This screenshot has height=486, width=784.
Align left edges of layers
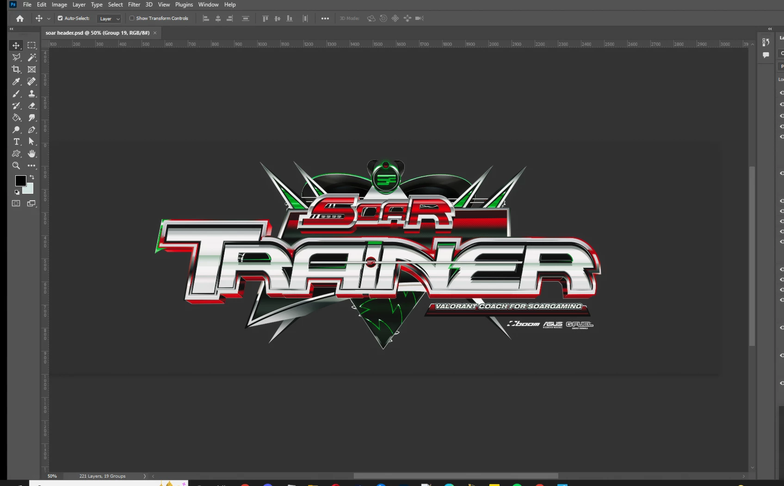(206, 18)
